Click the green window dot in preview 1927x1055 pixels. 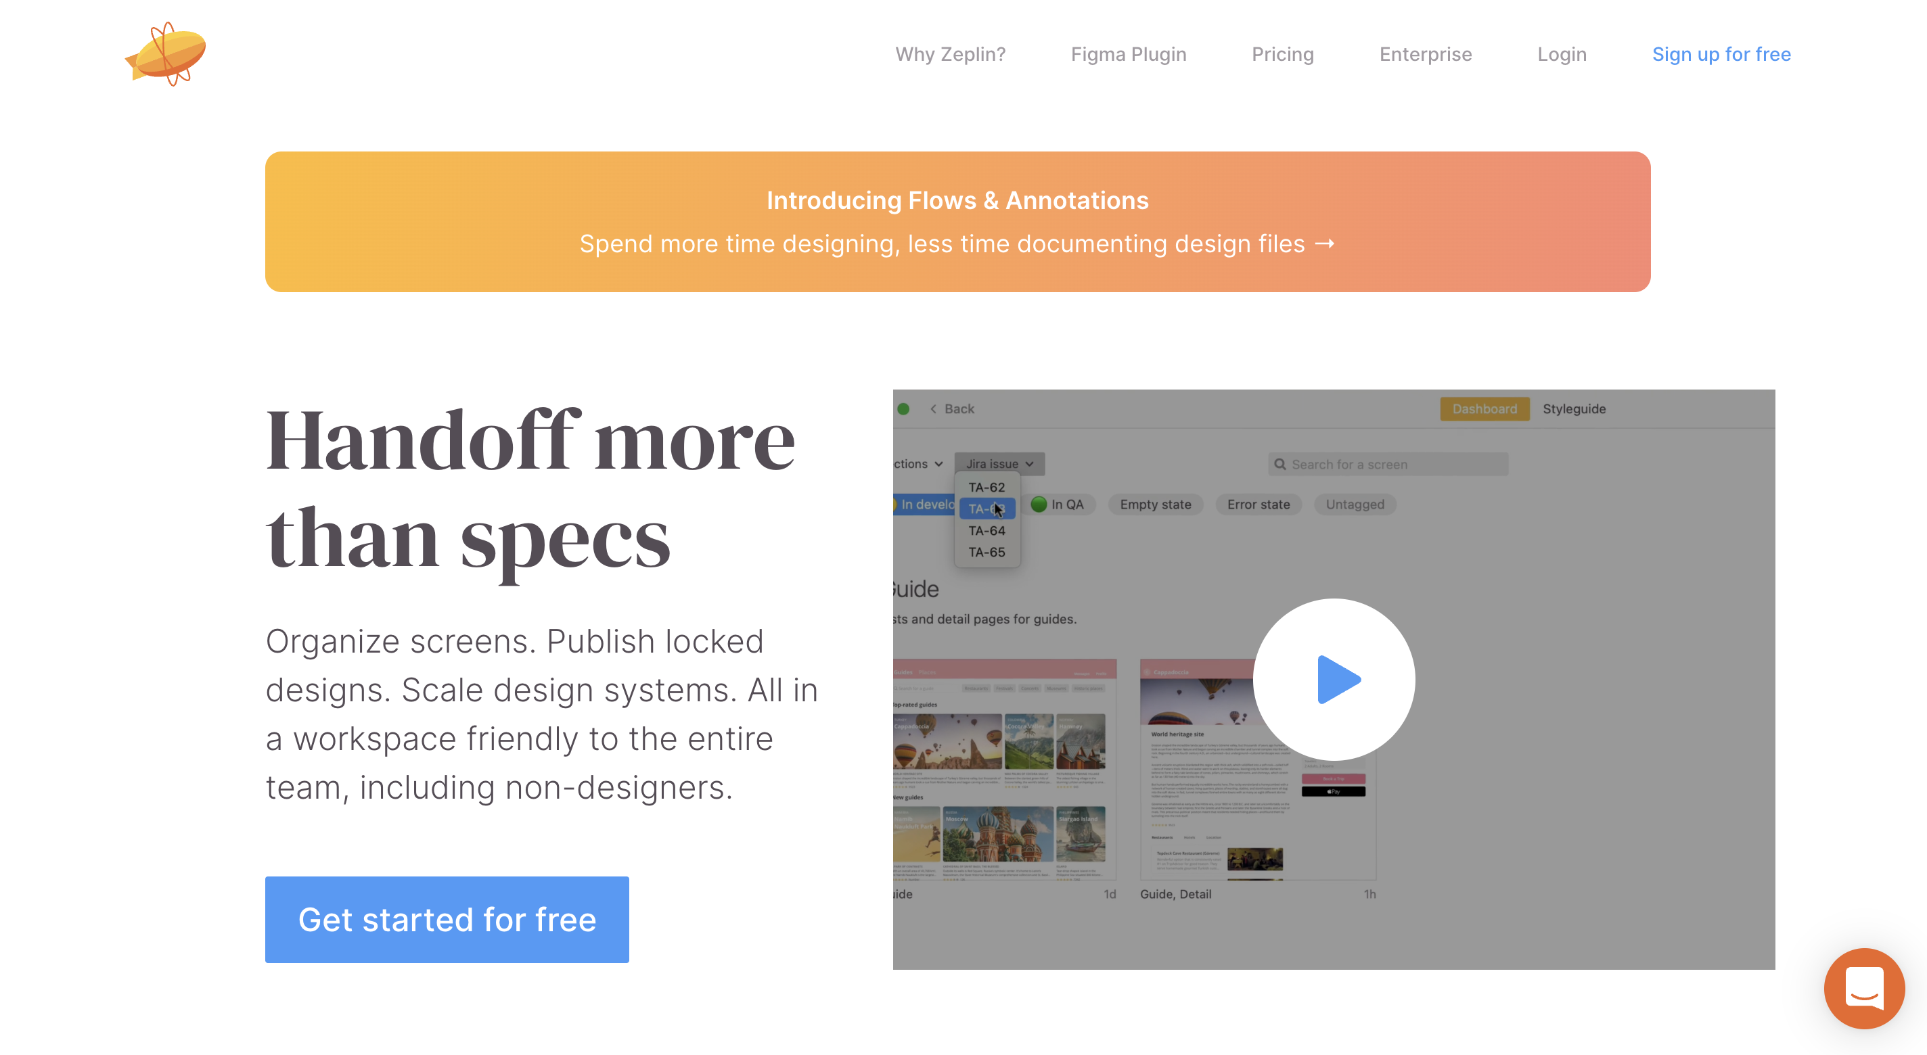tap(904, 409)
